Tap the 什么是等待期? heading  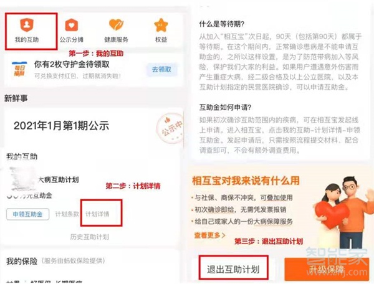[x=222, y=24]
